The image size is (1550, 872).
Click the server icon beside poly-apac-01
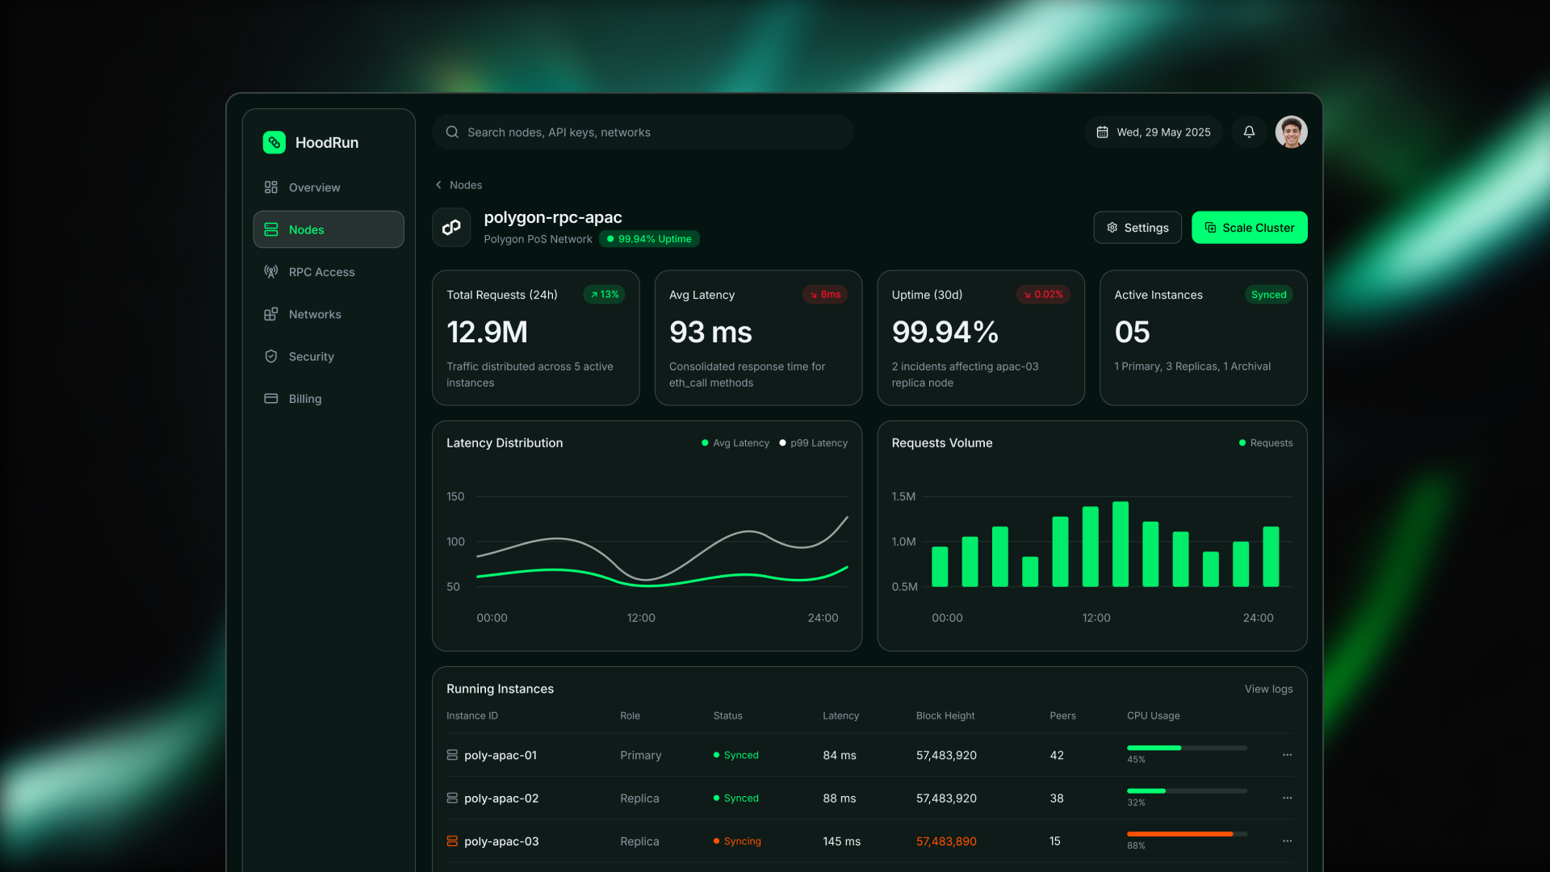pyautogui.click(x=452, y=755)
